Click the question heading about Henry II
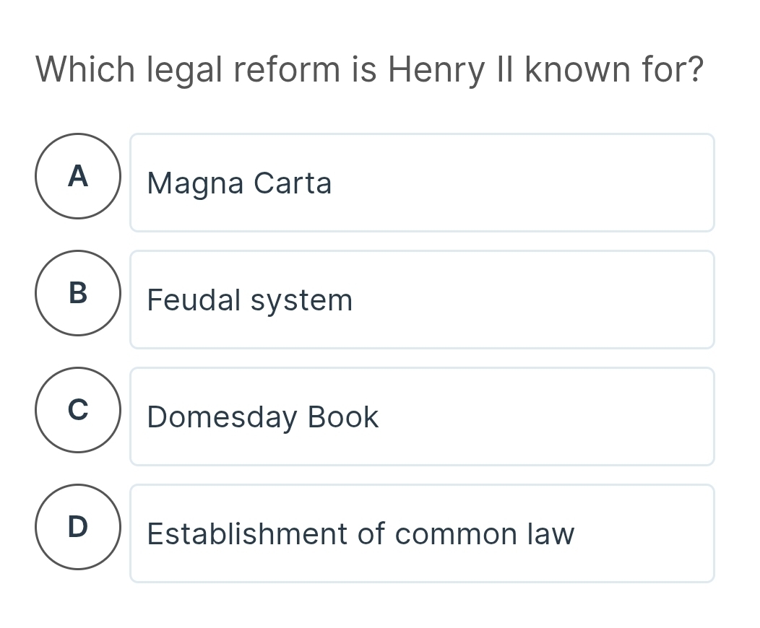 [x=368, y=71]
